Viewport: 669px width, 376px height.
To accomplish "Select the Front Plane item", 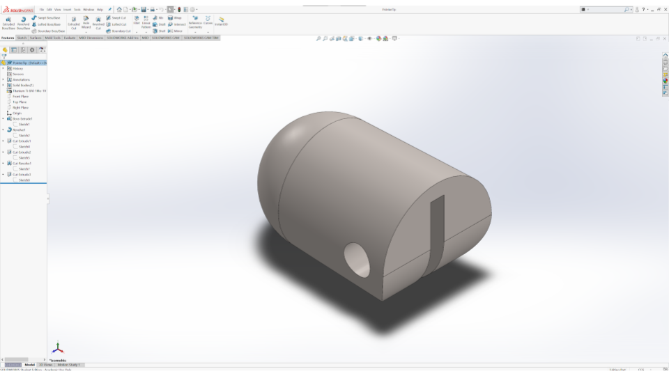I will (x=20, y=96).
